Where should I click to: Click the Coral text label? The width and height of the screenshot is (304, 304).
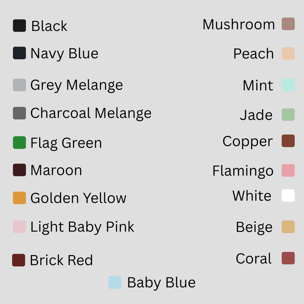point(254,259)
